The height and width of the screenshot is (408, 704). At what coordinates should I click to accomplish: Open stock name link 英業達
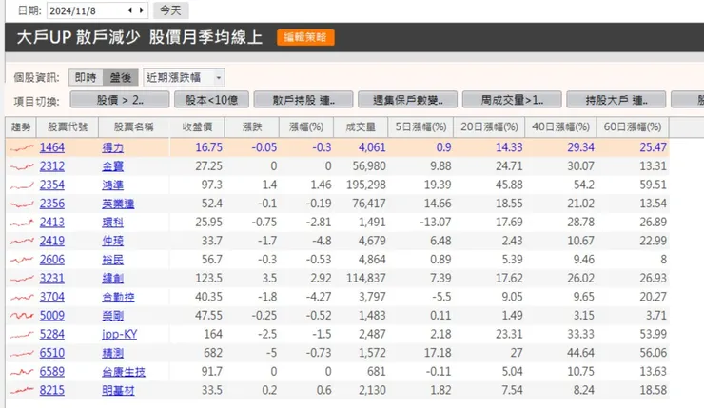click(x=118, y=204)
